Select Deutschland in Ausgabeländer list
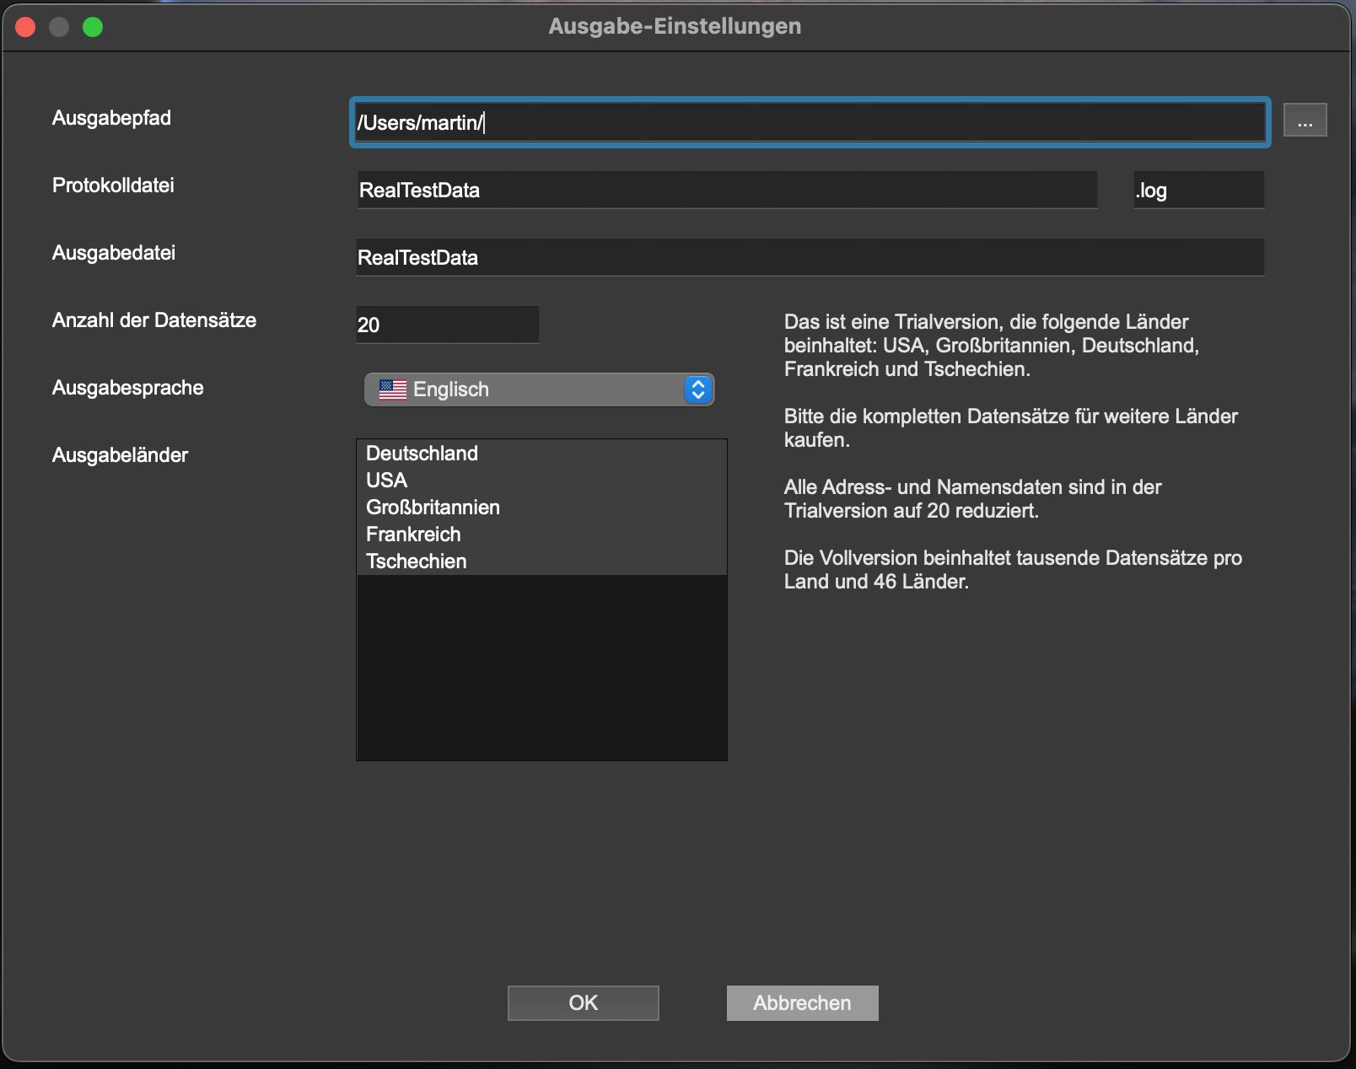The width and height of the screenshot is (1356, 1069). 541,454
